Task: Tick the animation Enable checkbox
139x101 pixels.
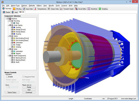Action: click(7, 77)
